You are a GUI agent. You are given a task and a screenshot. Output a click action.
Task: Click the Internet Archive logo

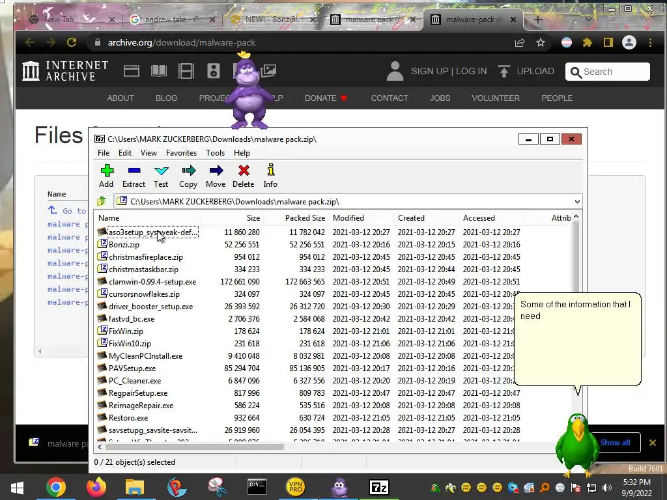tap(65, 70)
